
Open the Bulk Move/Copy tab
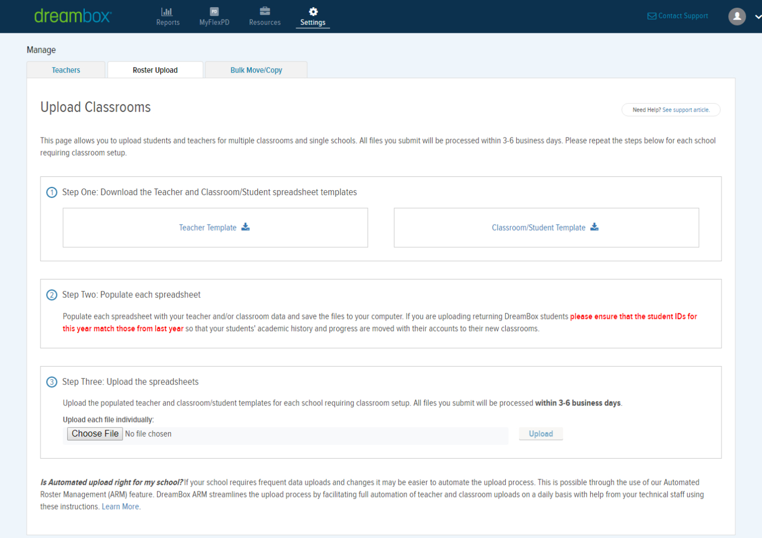pos(256,70)
